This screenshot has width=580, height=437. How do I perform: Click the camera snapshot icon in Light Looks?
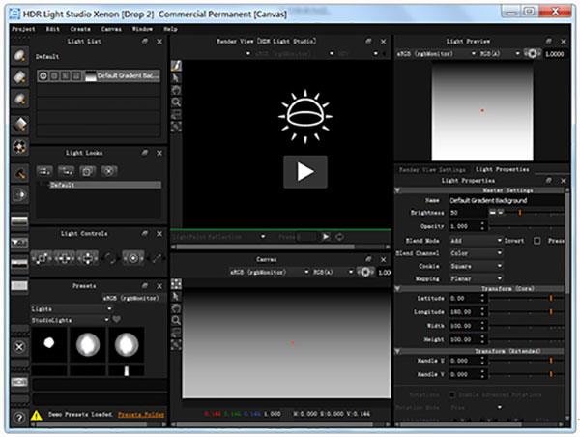(87, 171)
